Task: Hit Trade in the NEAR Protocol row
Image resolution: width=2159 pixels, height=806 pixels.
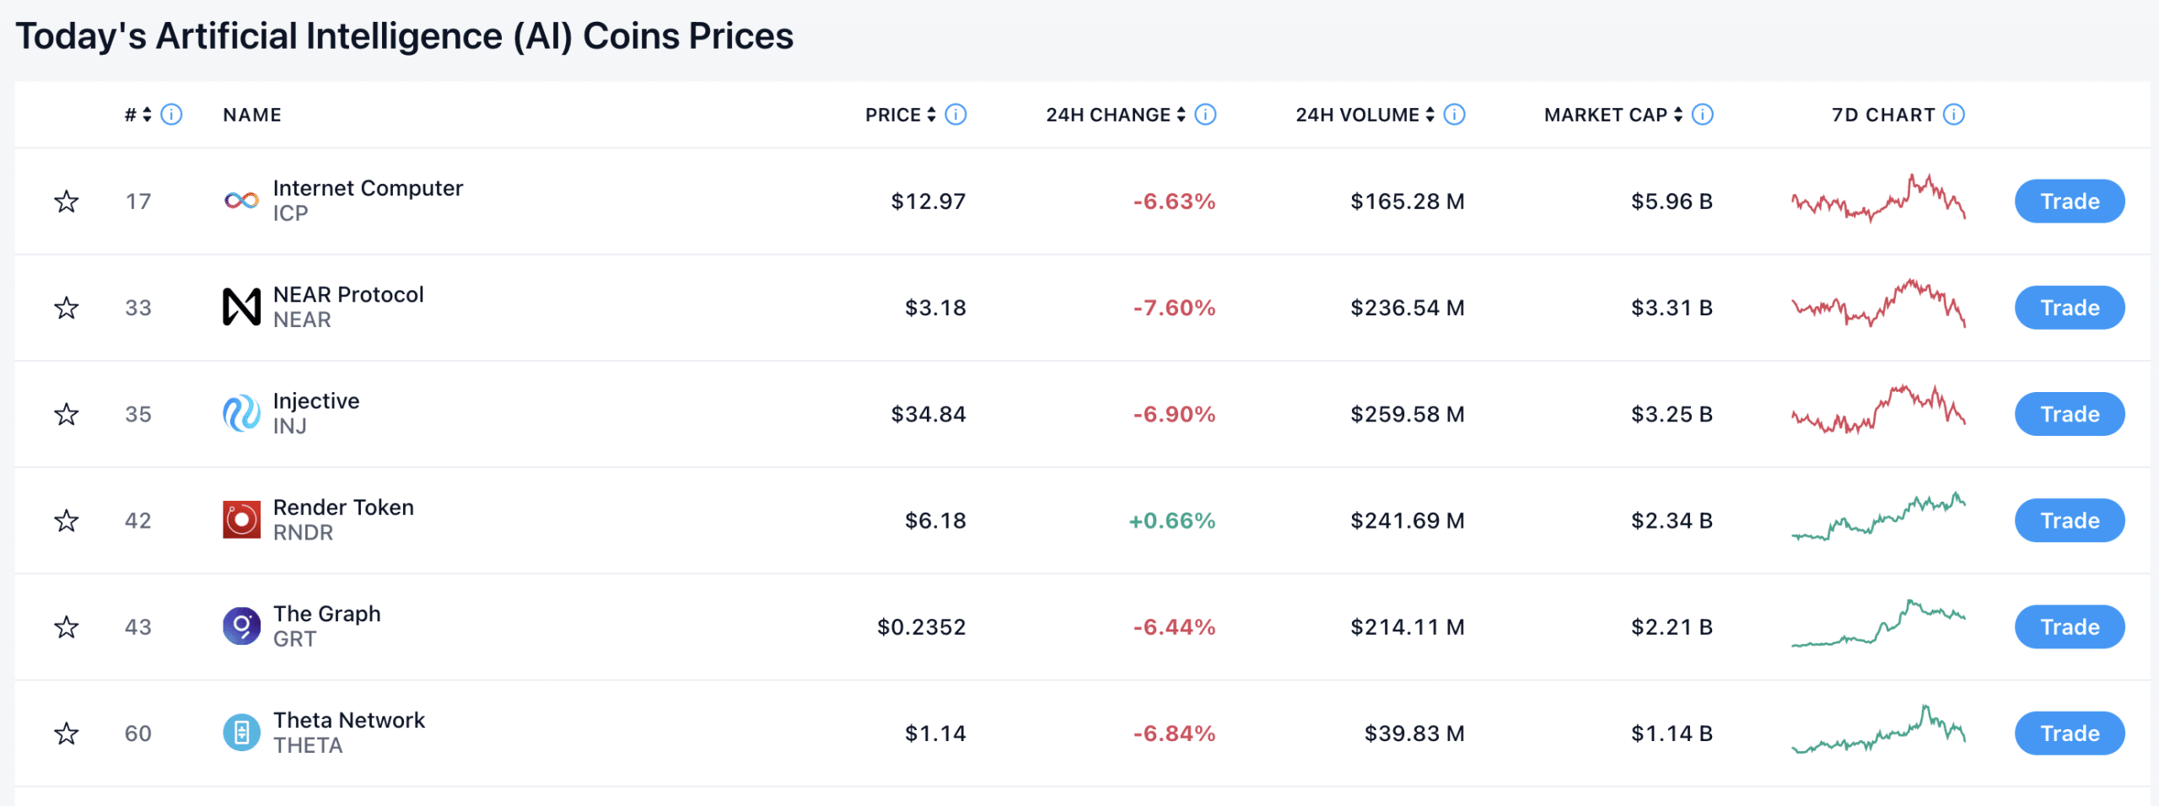Action: 2070,308
